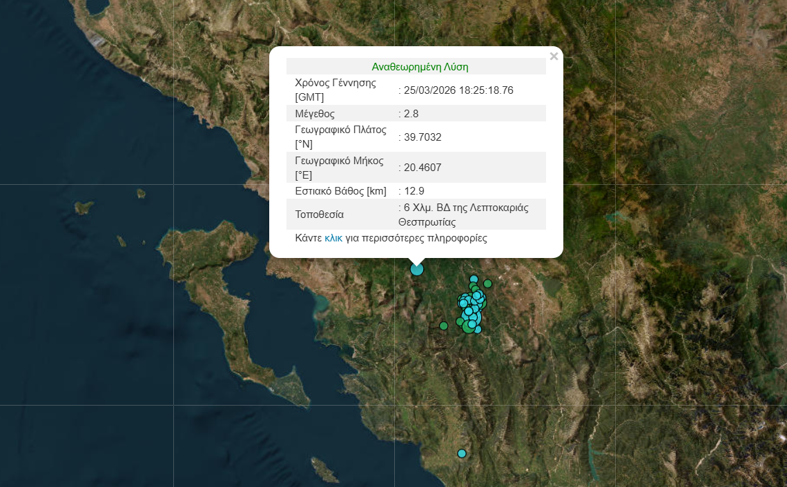Viewport: 787px width, 487px height.
Task: Close the earthquake info popup
Action: (x=554, y=57)
